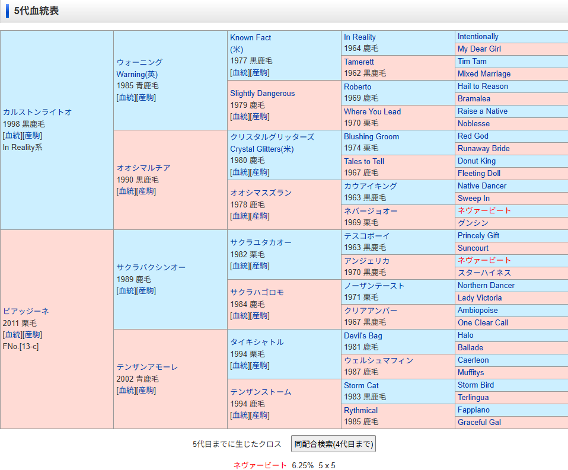Open the Storm Cat link
The image size is (568, 470).
point(361,385)
